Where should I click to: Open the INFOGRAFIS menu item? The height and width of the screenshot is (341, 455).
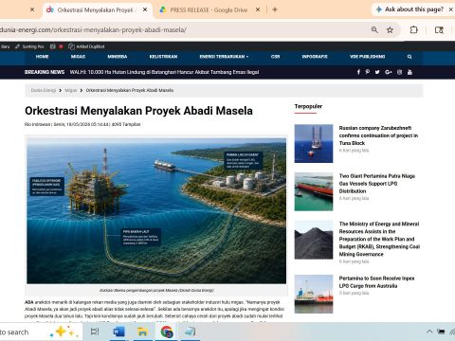[315, 57]
